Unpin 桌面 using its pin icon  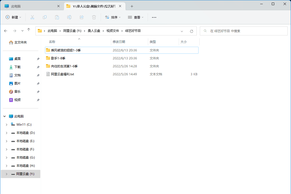[38, 59]
